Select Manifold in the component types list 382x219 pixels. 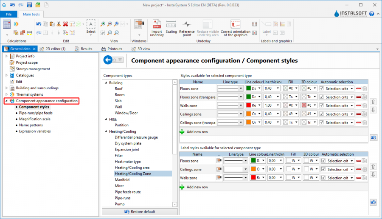click(122, 179)
